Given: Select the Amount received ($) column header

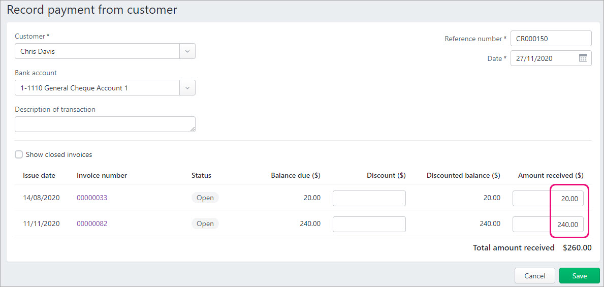Looking at the screenshot, I should pyautogui.click(x=551, y=176).
